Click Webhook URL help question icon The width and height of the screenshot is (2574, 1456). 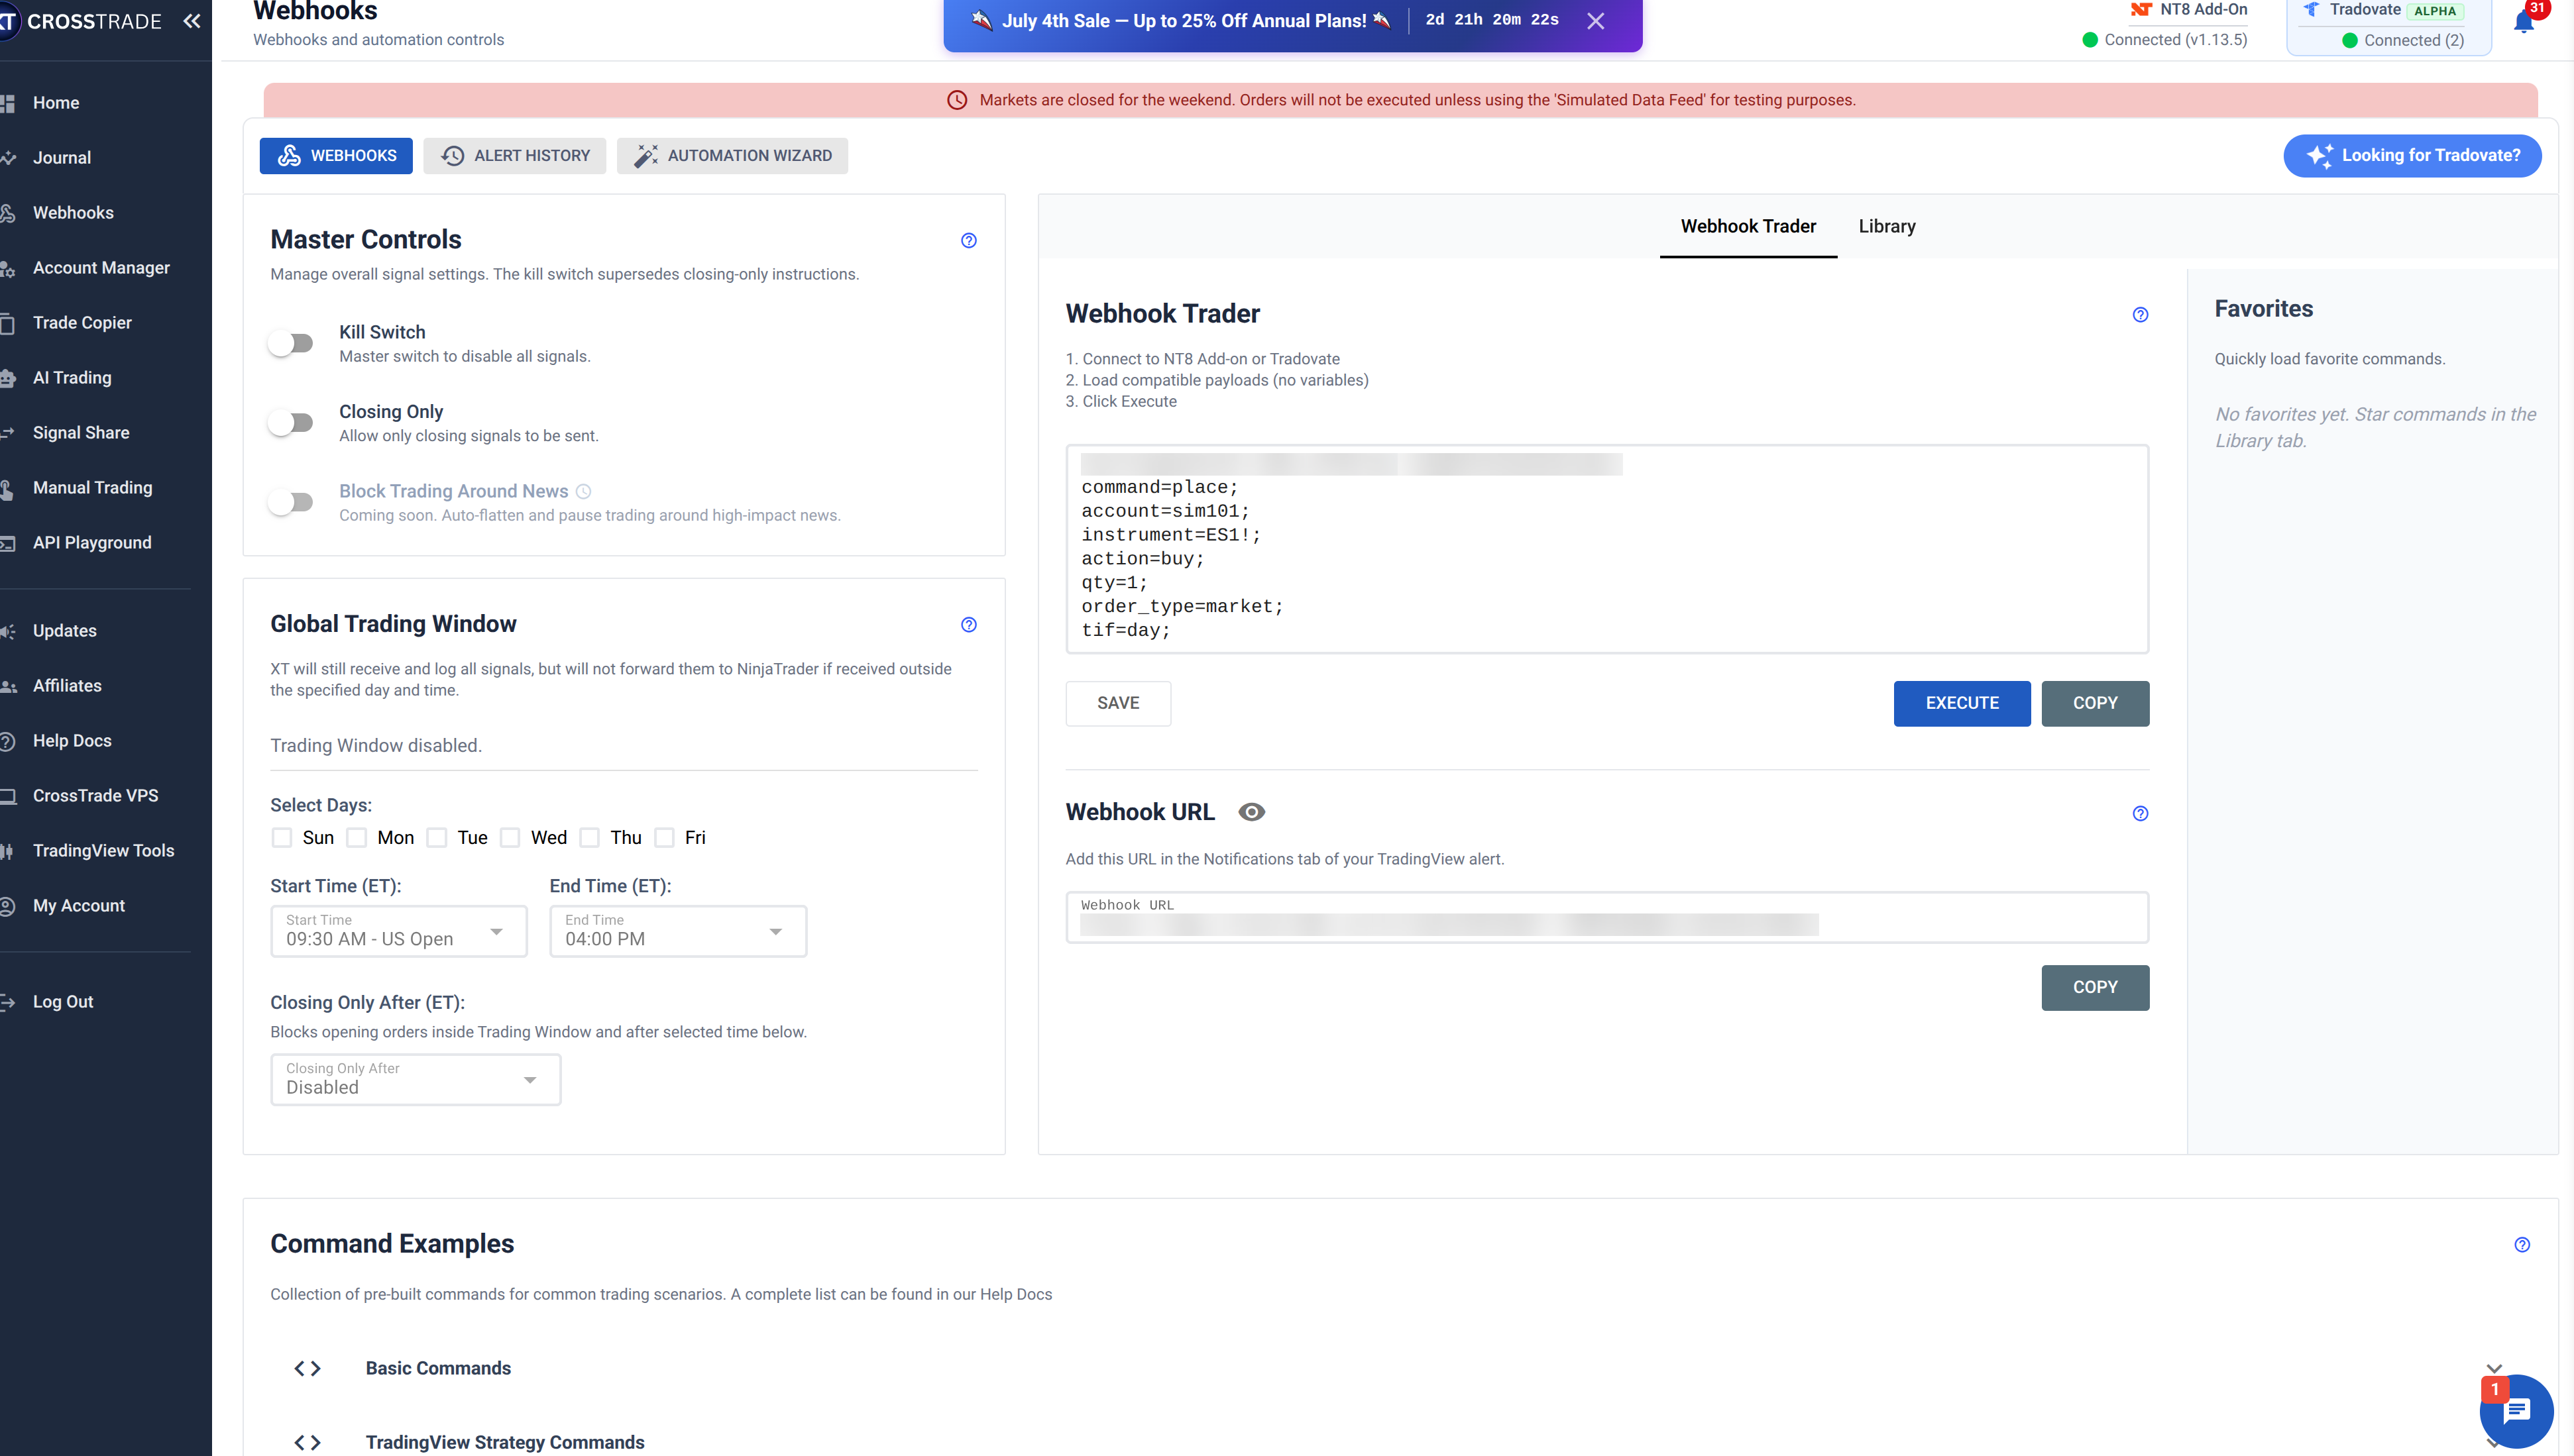click(x=2140, y=813)
